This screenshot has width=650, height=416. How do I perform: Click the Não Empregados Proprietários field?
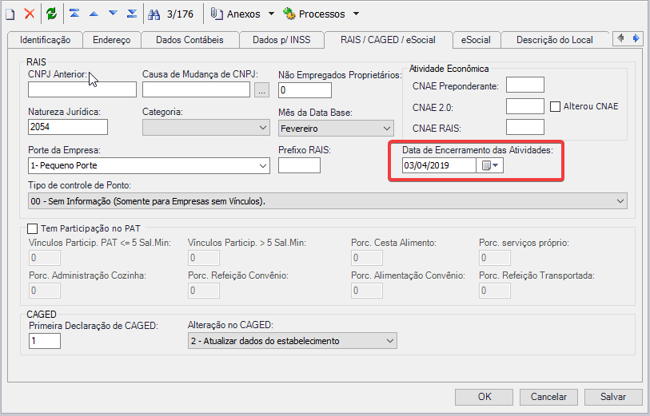point(305,90)
